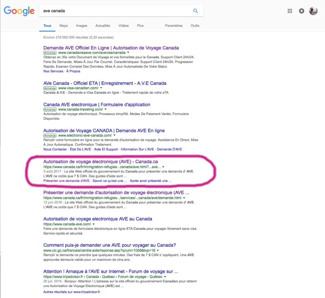
Task: Click the Annonce badge beside visa-canadien.com
Action: coord(50,88)
